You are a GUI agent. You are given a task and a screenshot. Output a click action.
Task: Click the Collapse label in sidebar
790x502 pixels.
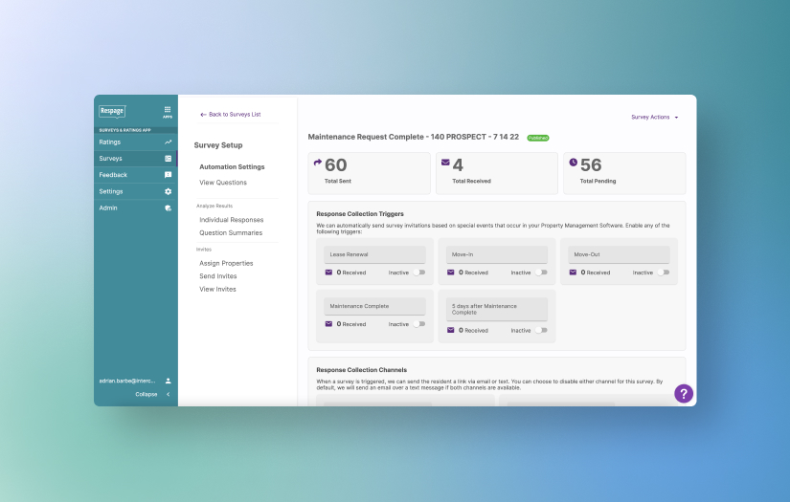click(147, 394)
